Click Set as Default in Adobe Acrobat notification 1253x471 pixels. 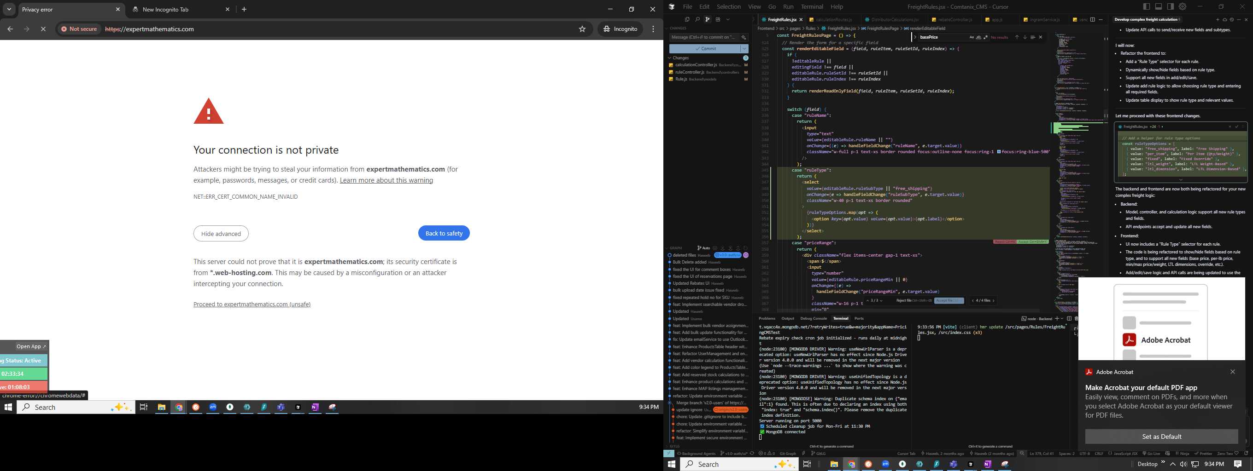(x=1161, y=437)
